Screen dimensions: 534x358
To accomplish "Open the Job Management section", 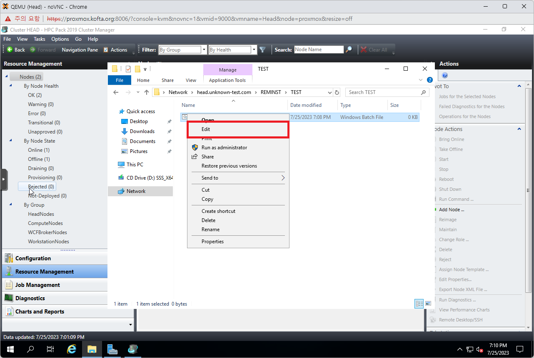I will tap(37, 285).
